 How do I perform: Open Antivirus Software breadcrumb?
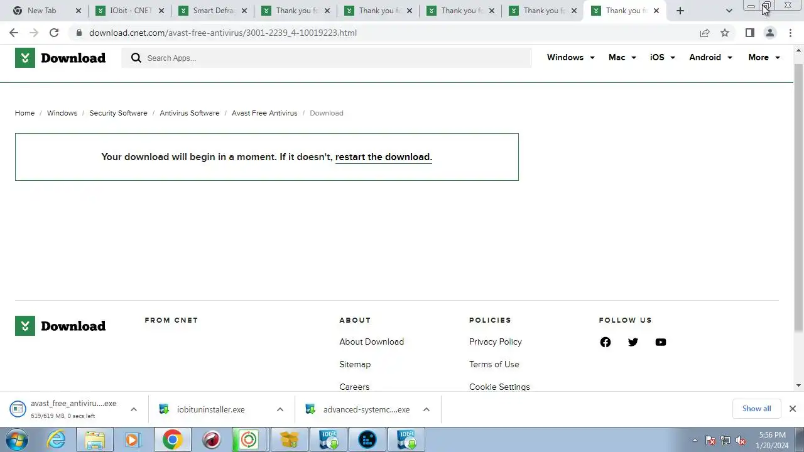[x=190, y=113]
